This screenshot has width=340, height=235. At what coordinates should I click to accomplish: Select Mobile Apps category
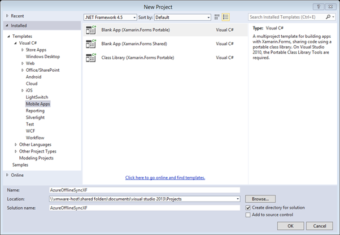pyautogui.click(x=38, y=104)
